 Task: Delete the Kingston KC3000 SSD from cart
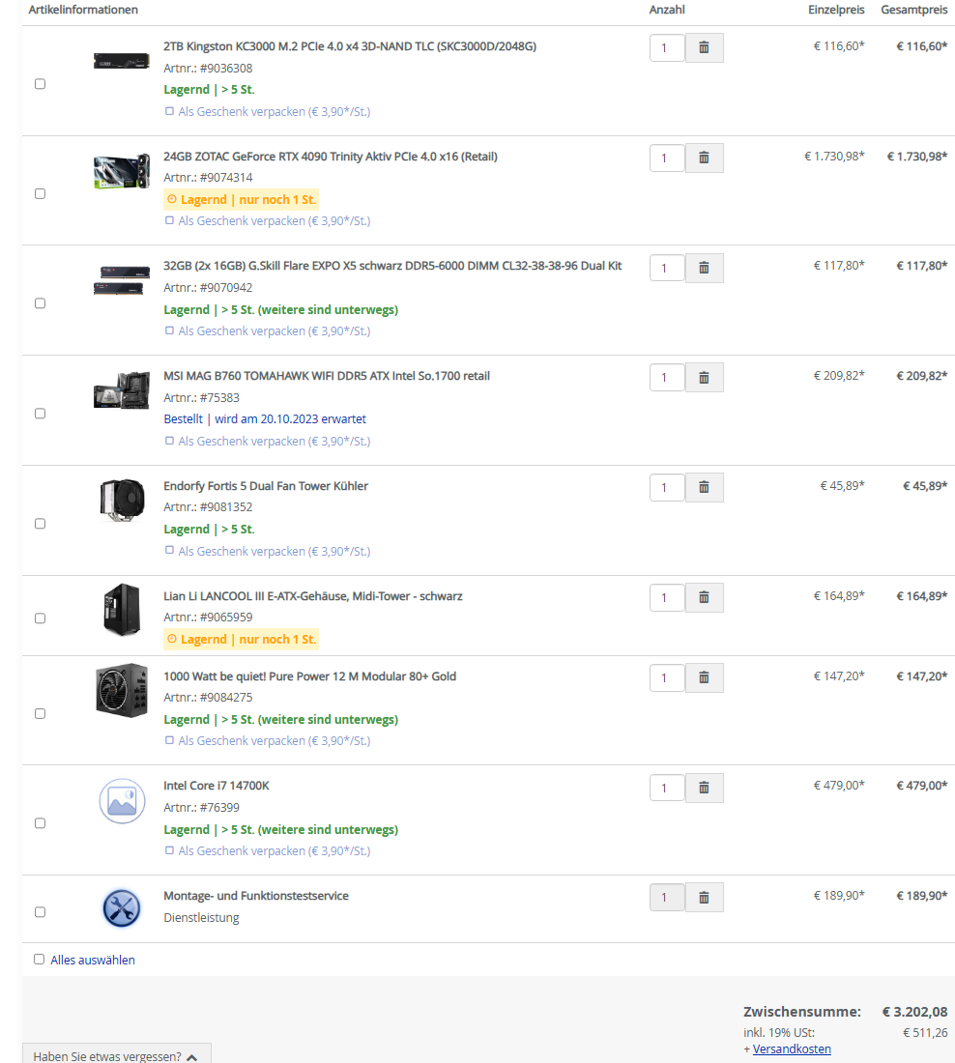point(704,47)
